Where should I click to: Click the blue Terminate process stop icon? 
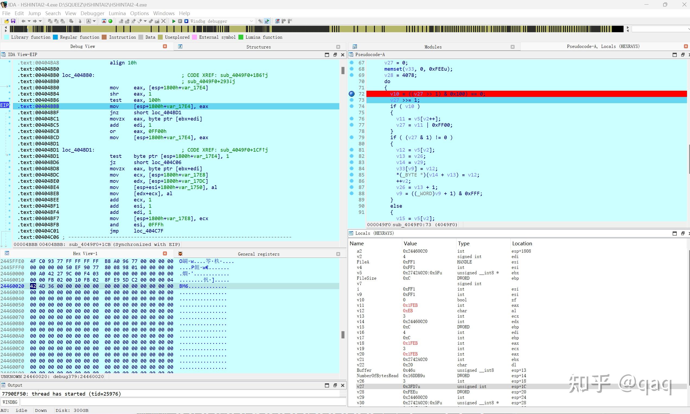pos(186,21)
